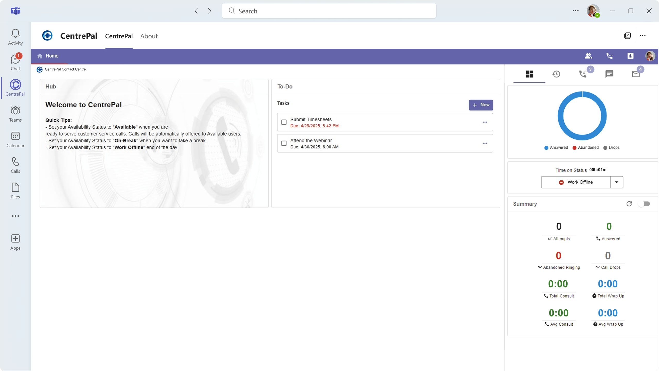Image resolution: width=659 pixels, height=371 pixels.
Task: Open Chat with one unread notification
Action: pos(15,63)
